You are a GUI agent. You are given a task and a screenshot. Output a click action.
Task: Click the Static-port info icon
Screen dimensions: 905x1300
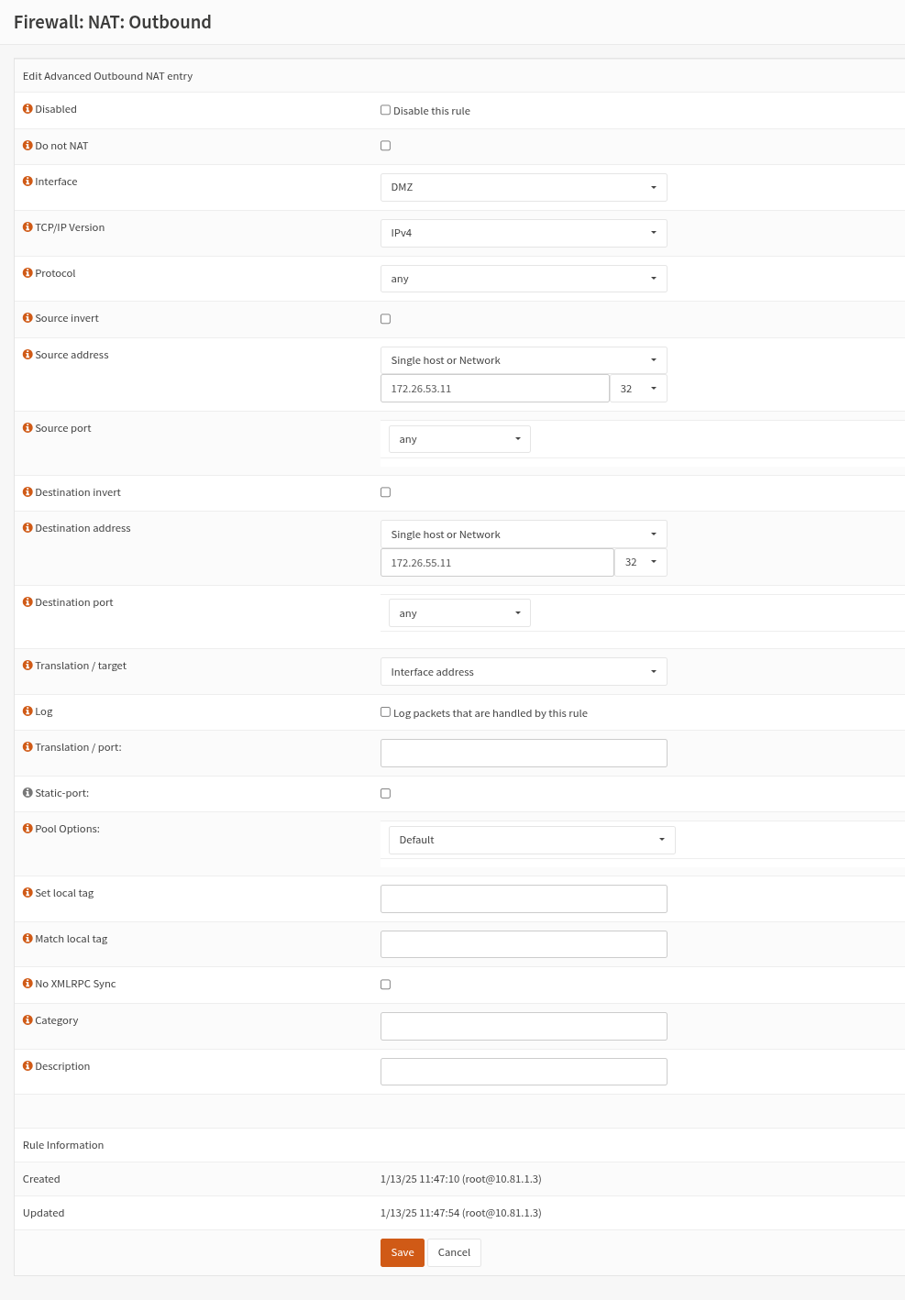point(27,792)
